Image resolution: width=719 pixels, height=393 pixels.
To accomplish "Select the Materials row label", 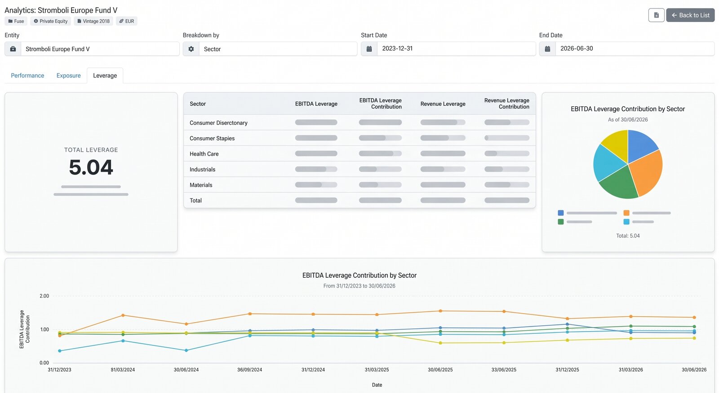I will (201, 185).
